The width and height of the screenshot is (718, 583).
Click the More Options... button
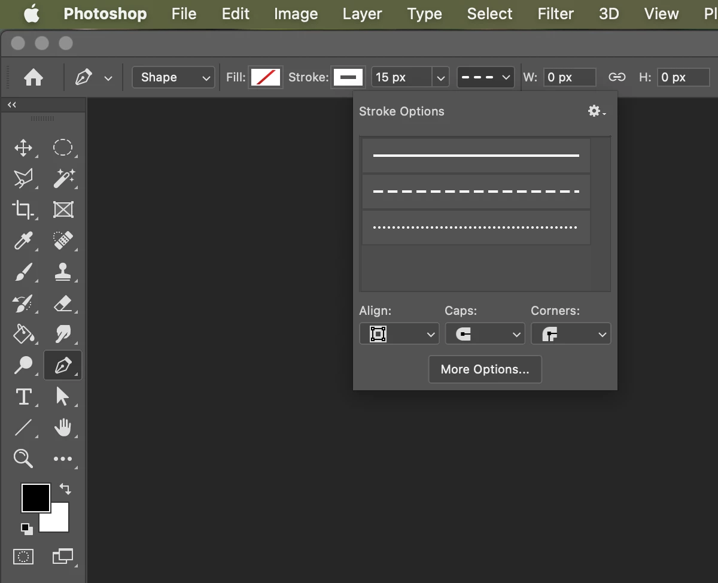point(485,369)
